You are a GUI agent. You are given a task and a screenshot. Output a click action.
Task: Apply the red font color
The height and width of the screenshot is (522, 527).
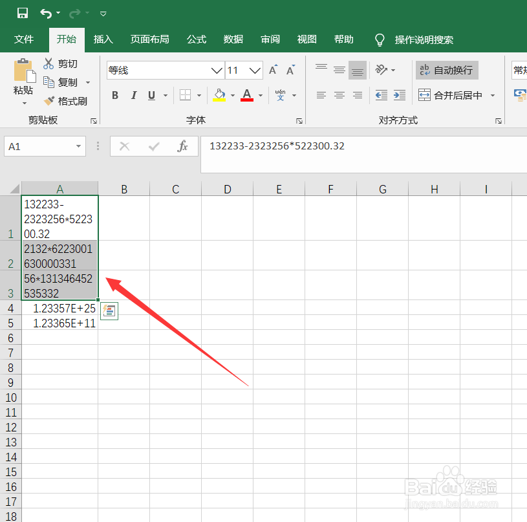247,95
